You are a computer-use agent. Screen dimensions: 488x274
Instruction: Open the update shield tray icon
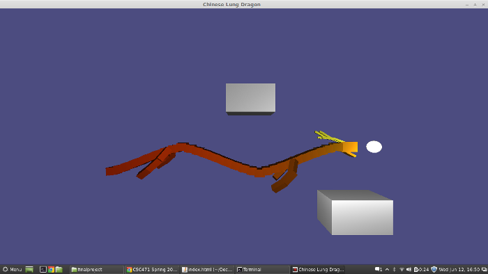[x=434, y=269]
